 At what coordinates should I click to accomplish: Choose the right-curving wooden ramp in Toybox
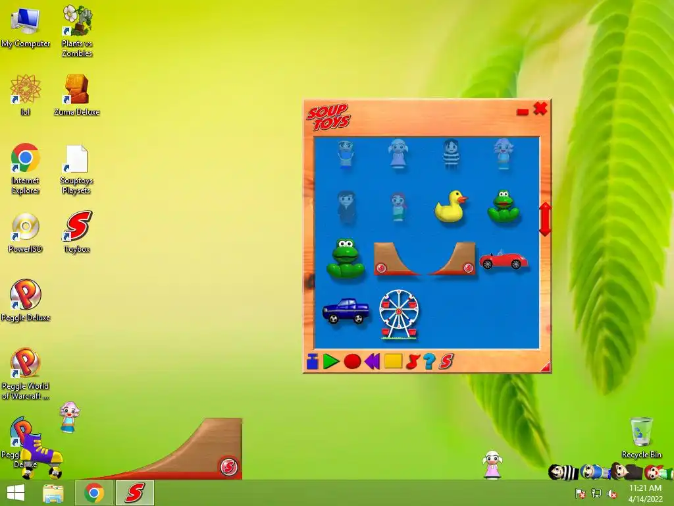[x=452, y=258]
